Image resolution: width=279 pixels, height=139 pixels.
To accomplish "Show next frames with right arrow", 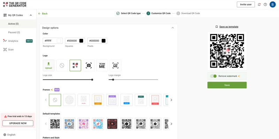I will (x=171, y=100).
